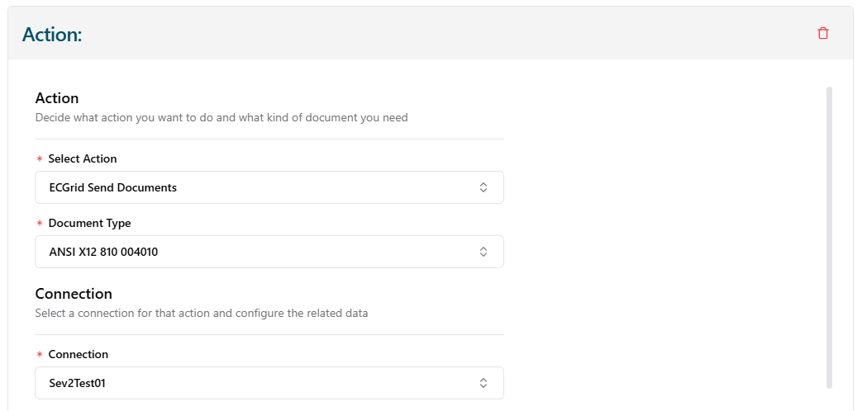Click the chevron arrows in the Connection field
Viewport: 862px width, 411px height.
(x=483, y=383)
